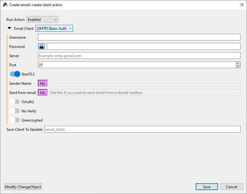Viewport: 247px width, 194px height.
Task: Focus the Server address field
Action: point(139,56)
